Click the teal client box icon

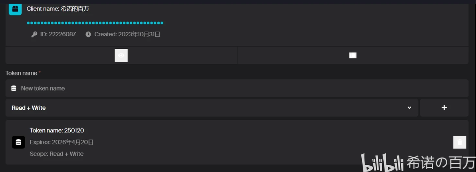tap(15, 9)
